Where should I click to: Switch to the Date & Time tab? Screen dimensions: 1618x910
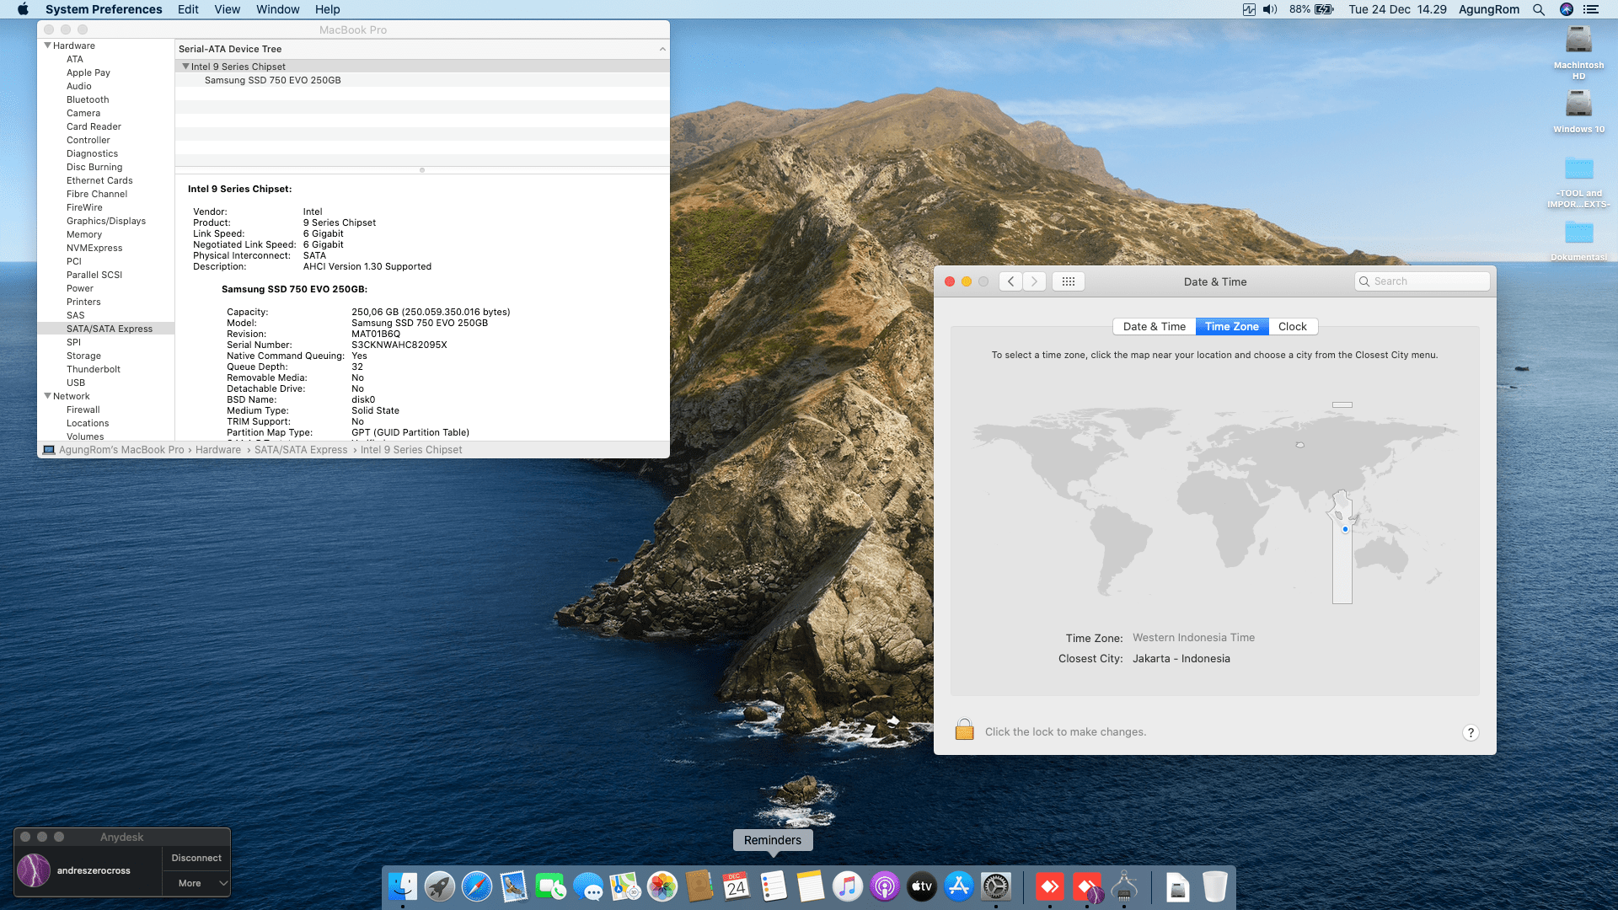click(1154, 327)
